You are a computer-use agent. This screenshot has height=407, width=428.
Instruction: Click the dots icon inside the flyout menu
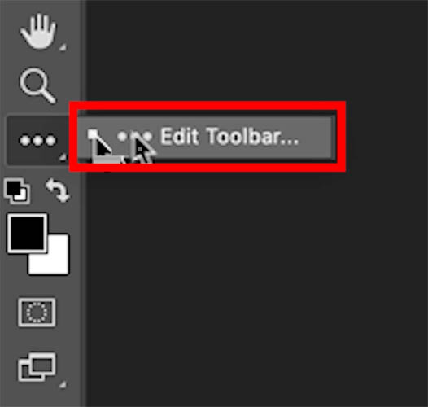(134, 136)
